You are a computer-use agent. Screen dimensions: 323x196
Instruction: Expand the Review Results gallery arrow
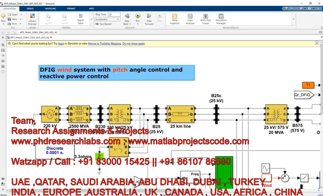pyautogui.click(x=293, y=19)
